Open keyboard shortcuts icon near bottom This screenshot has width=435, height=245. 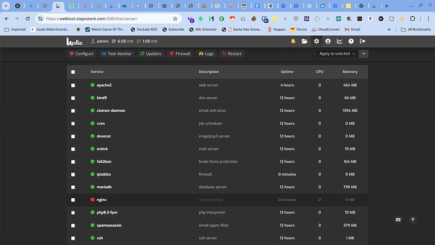pyautogui.click(x=398, y=220)
